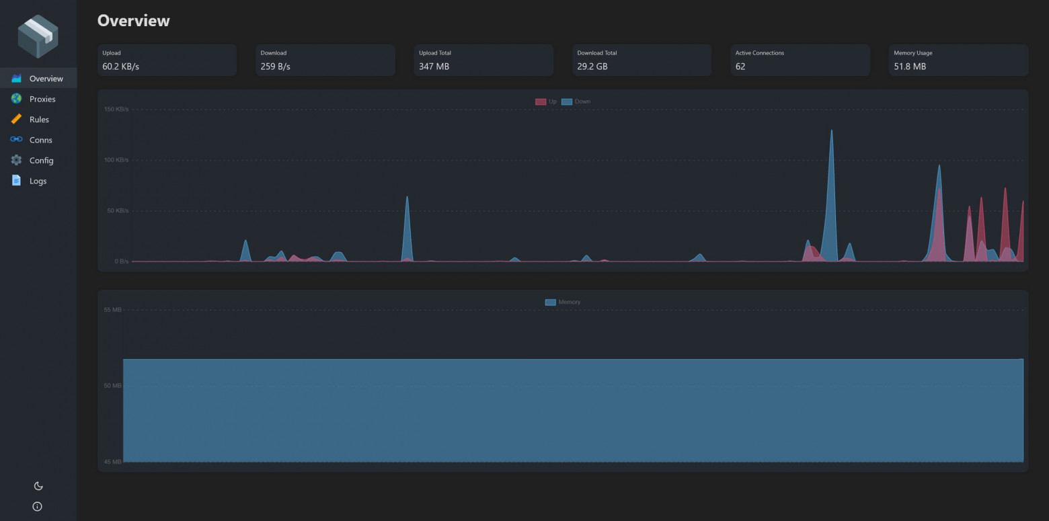Viewport: 1049px width, 521px height.
Task: Click the globe icon for Proxies
Action: [x=15, y=98]
